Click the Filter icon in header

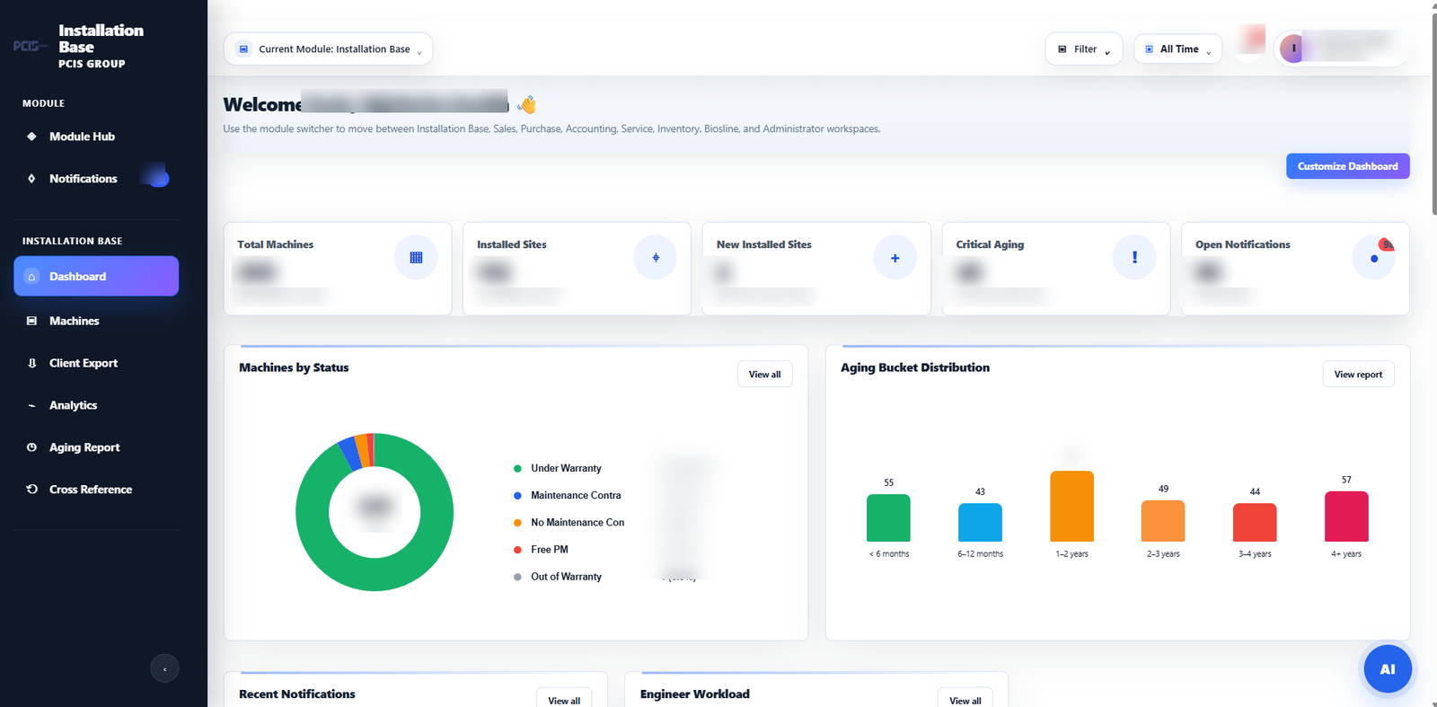1062,49
